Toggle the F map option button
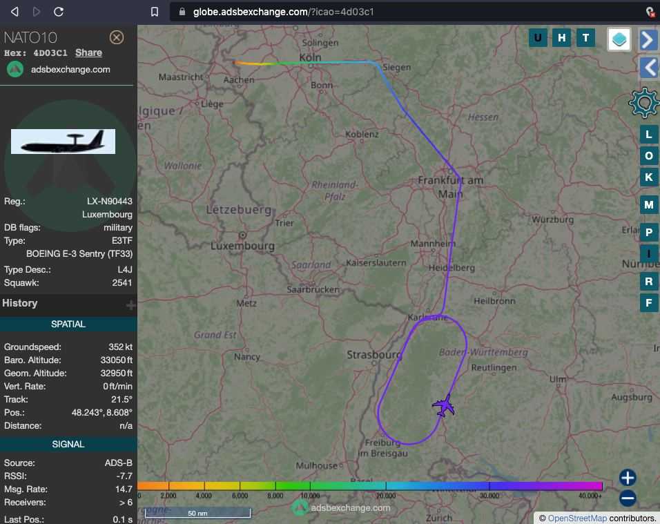 649,303
